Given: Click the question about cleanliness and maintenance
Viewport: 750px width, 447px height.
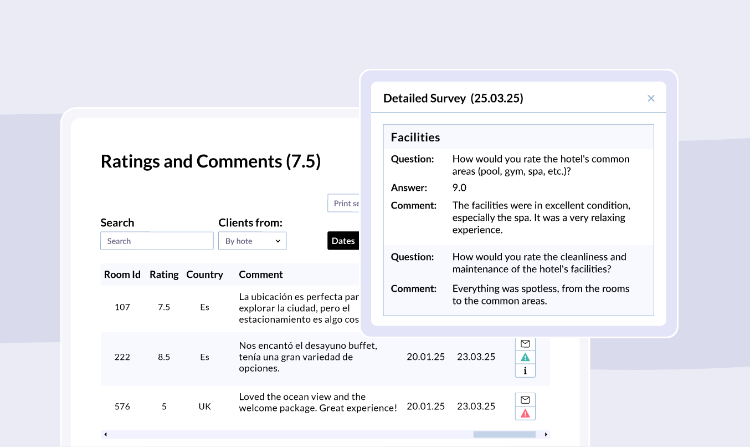Looking at the screenshot, I should click(540, 263).
